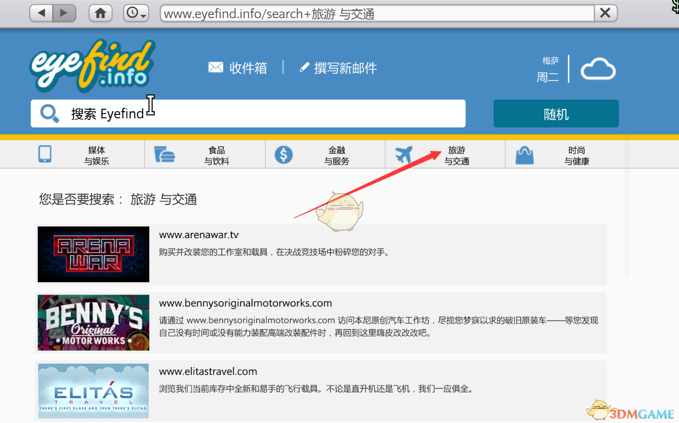Screen dimensions: 679x423
Task: Open the inbox envelope icon
Action: 215,68
